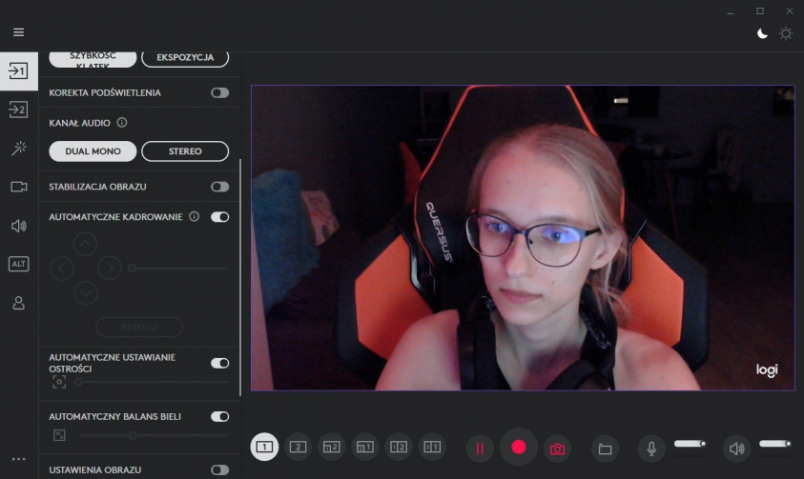Screen dimensions: 804x479
Task: Disable AUTOMATYCZNE USTAWIANIE OSTROŚCI switch
Action: (x=220, y=364)
